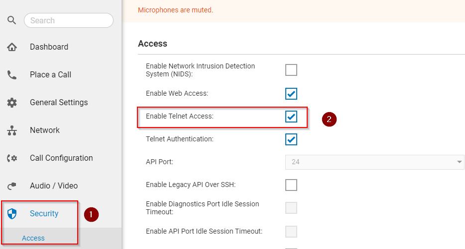
Task: Enable Network Intrusion Detection System checkbox
Action: click(x=291, y=70)
